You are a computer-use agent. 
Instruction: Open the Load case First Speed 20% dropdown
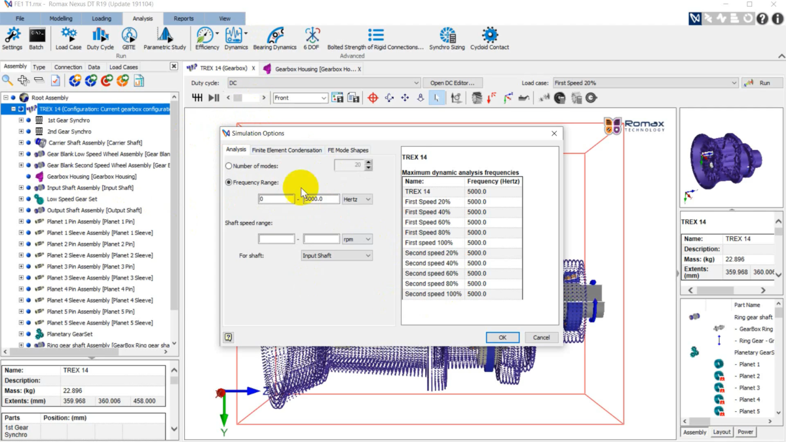coord(645,83)
